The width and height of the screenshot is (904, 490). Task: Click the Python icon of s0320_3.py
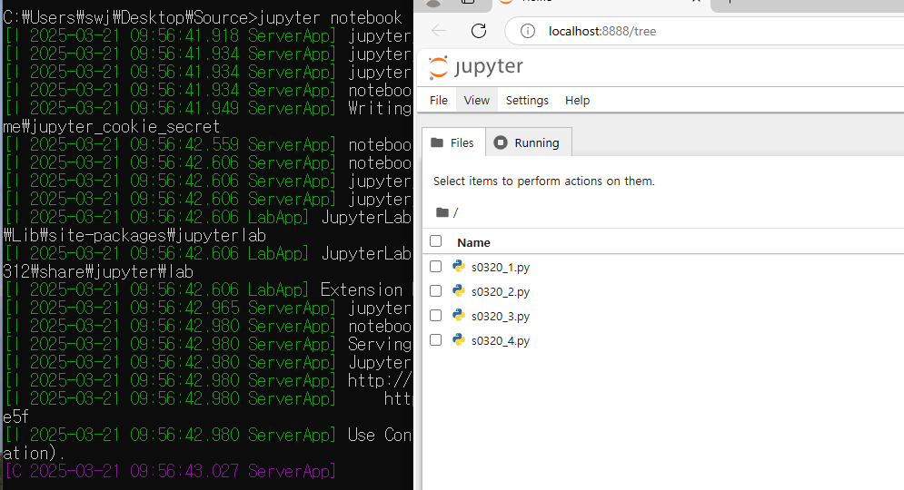click(459, 315)
